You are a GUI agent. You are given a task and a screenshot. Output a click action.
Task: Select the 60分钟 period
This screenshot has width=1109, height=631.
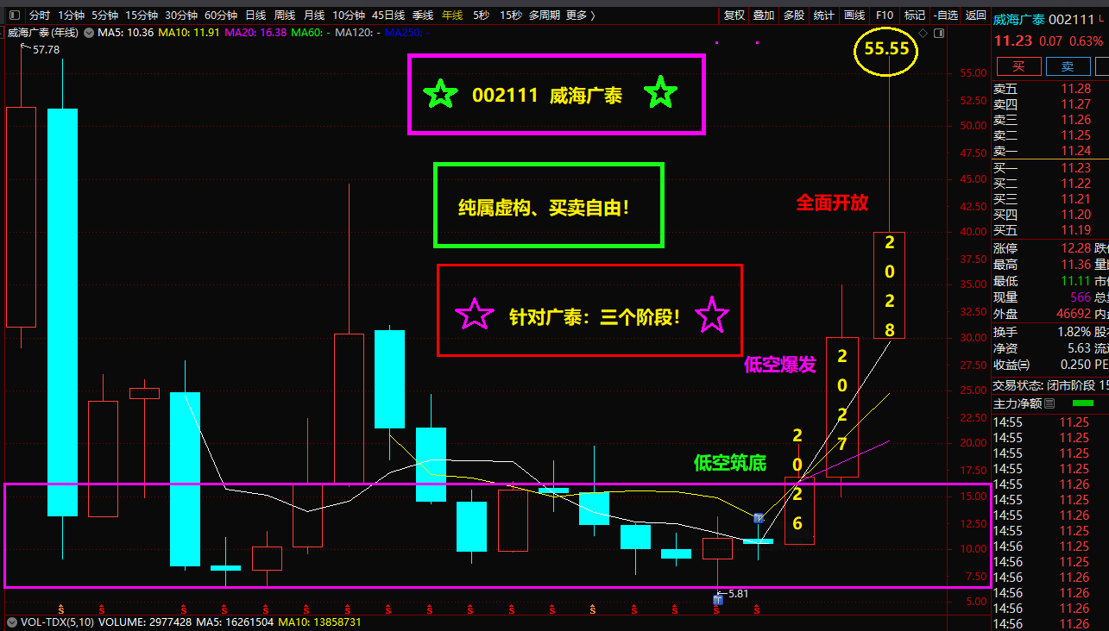point(221,16)
